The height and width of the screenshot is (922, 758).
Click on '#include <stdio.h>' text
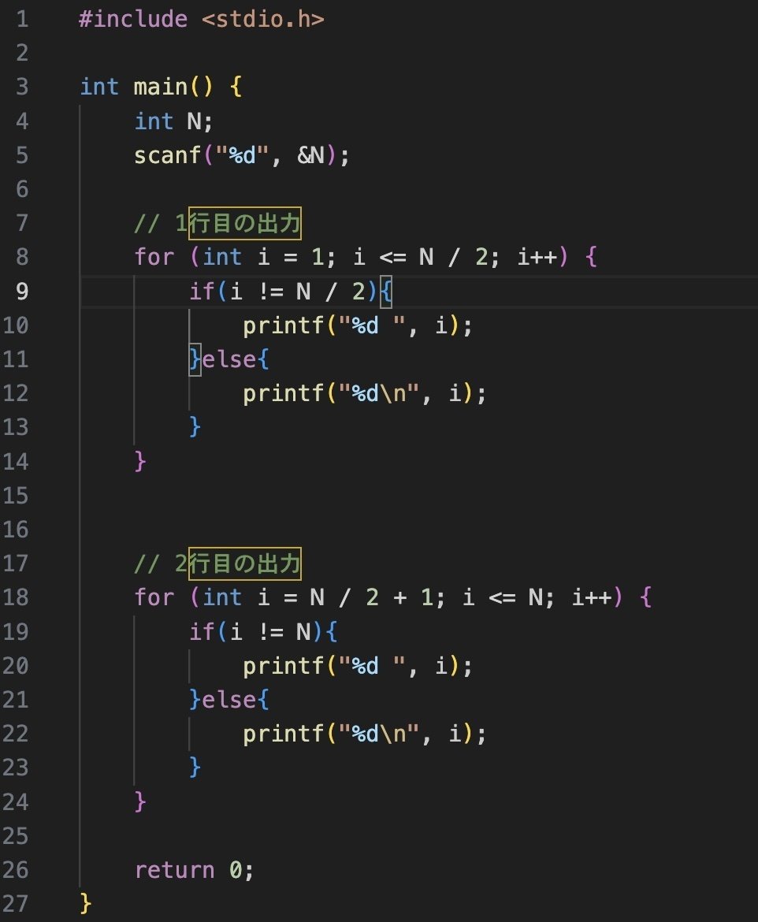[202, 20]
